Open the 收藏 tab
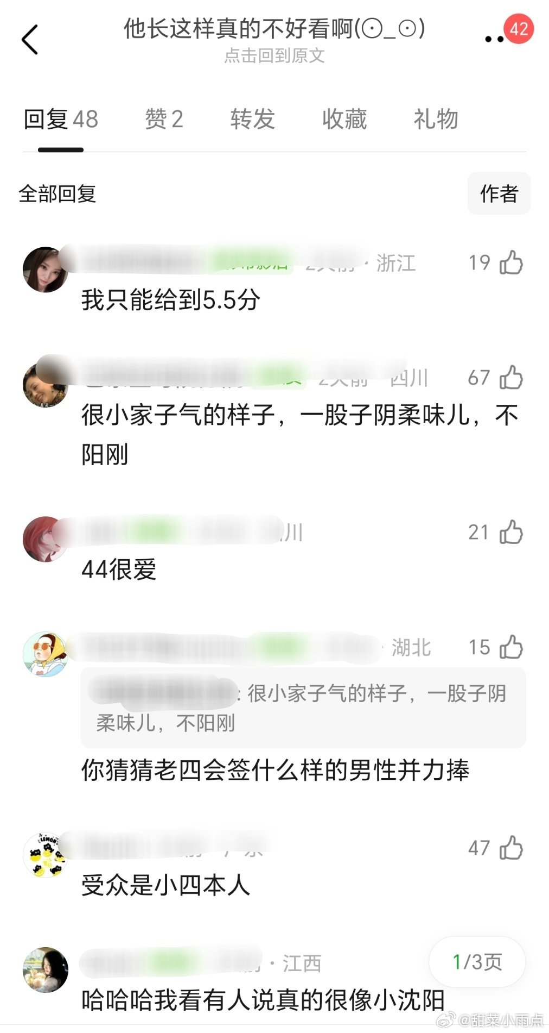Image resolution: width=549 pixels, height=1033 pixels. point(344,119)
